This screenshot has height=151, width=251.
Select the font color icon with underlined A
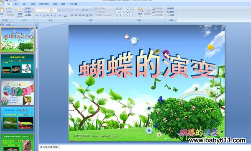(x=65, y=15)
